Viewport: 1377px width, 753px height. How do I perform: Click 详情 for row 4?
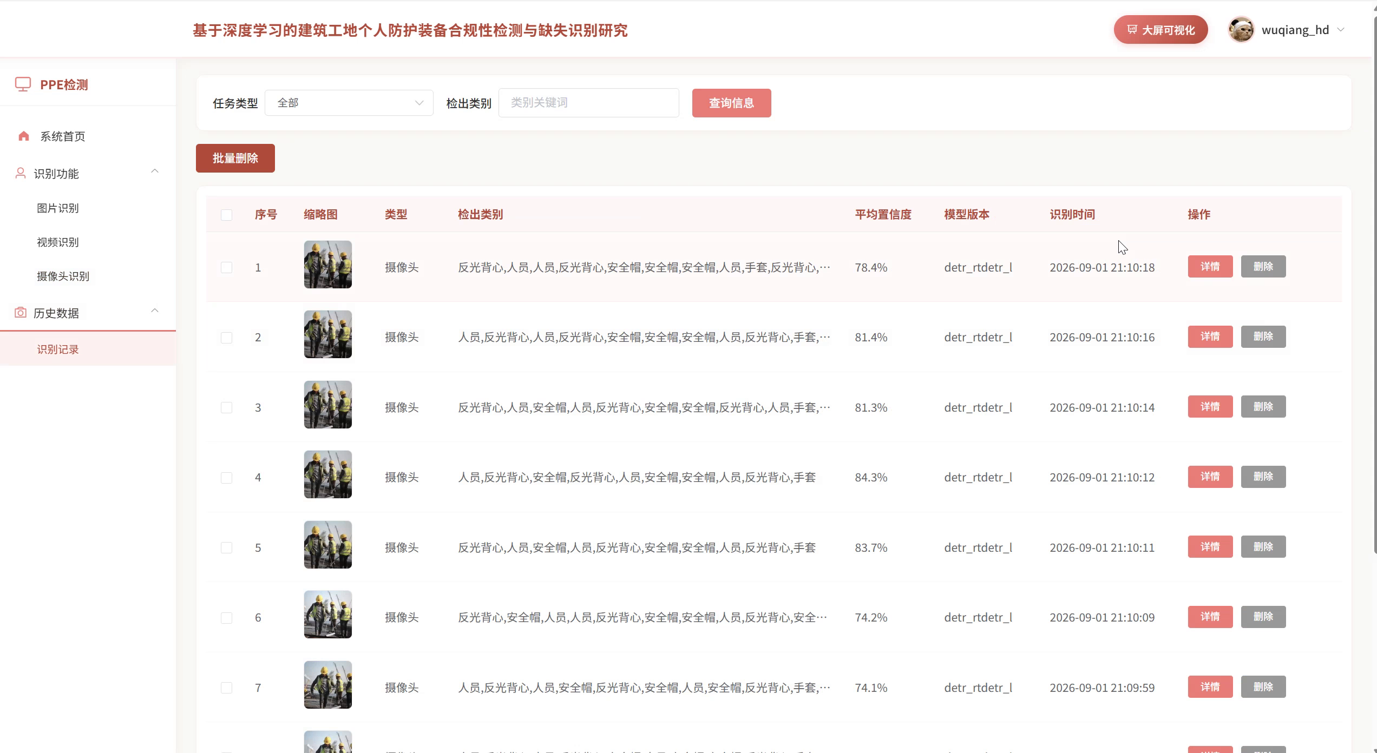(x=1210, y=477)
